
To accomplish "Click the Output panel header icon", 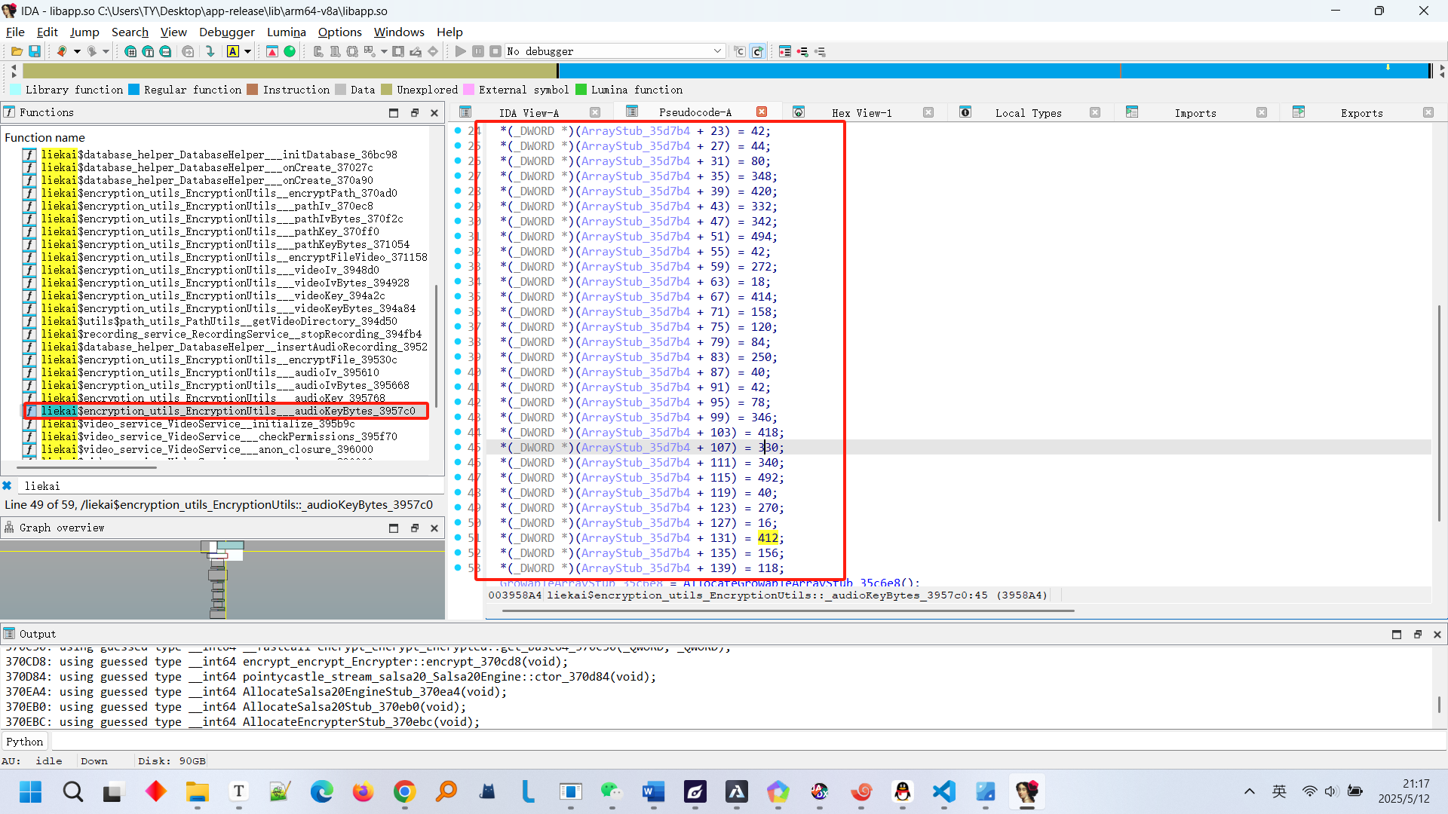I will [9, 634].
